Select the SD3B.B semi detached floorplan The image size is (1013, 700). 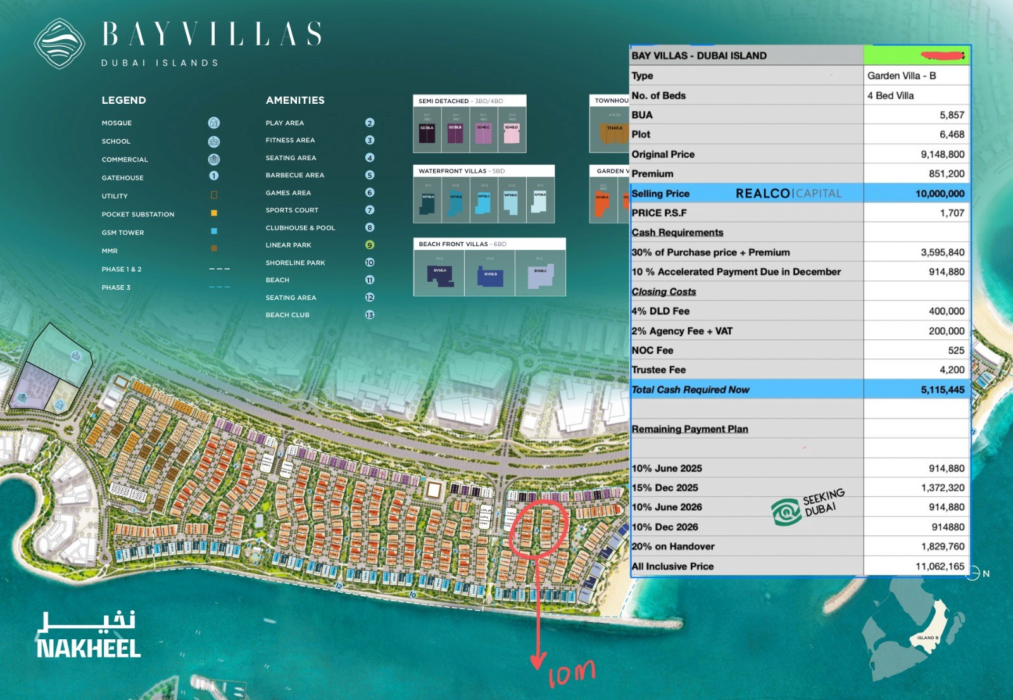(x=455, y=133)
